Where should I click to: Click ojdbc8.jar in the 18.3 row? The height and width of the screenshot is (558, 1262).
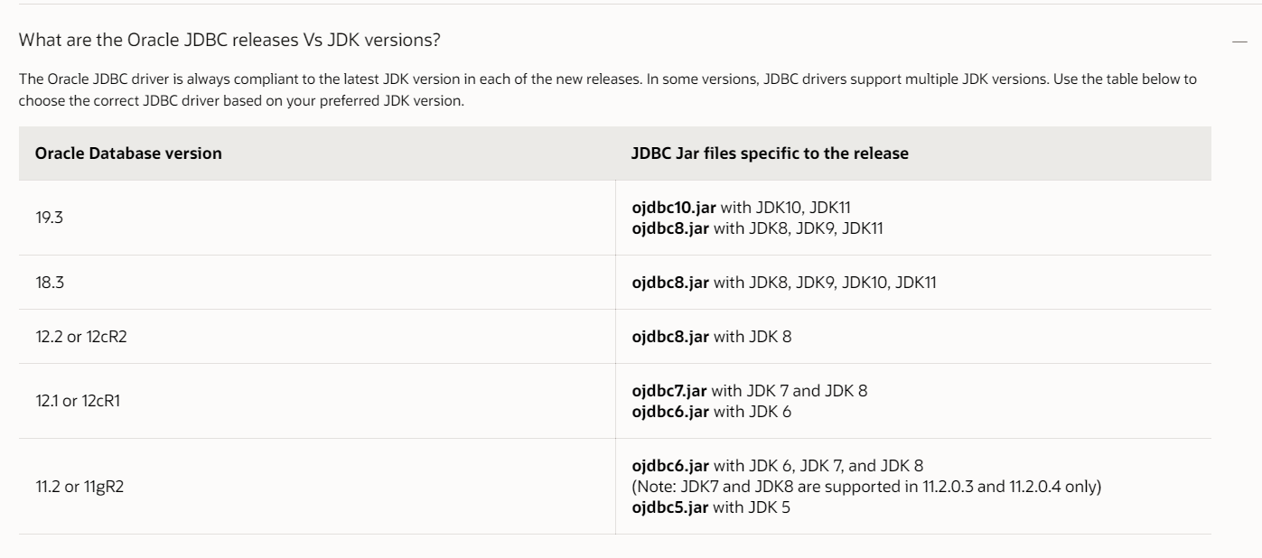pos(669,283)
